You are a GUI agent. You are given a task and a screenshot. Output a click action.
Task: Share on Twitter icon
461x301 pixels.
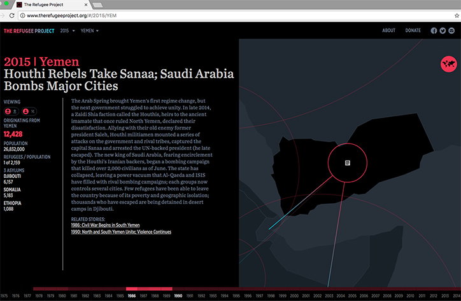point(443,30)
